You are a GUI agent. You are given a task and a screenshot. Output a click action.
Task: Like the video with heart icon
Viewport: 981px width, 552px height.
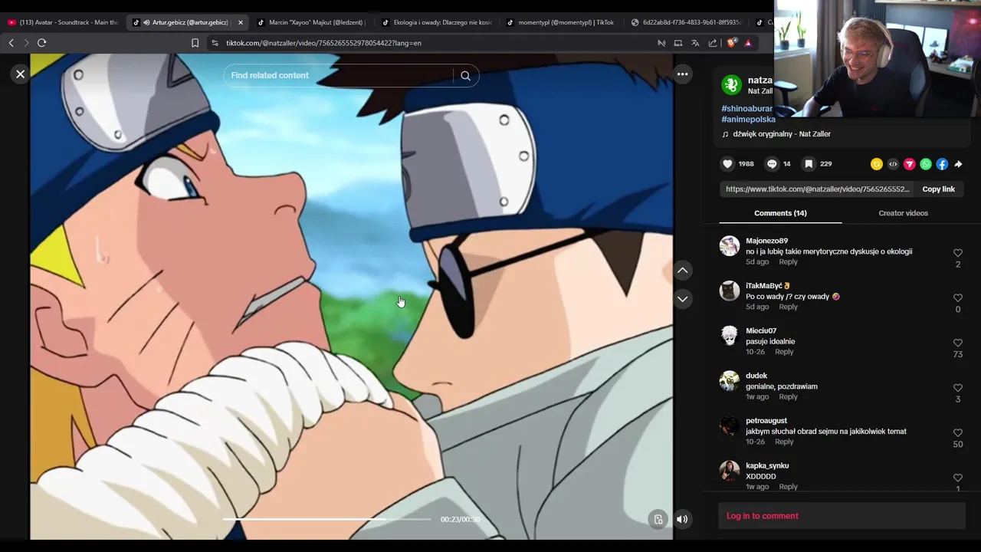point(728,164)
